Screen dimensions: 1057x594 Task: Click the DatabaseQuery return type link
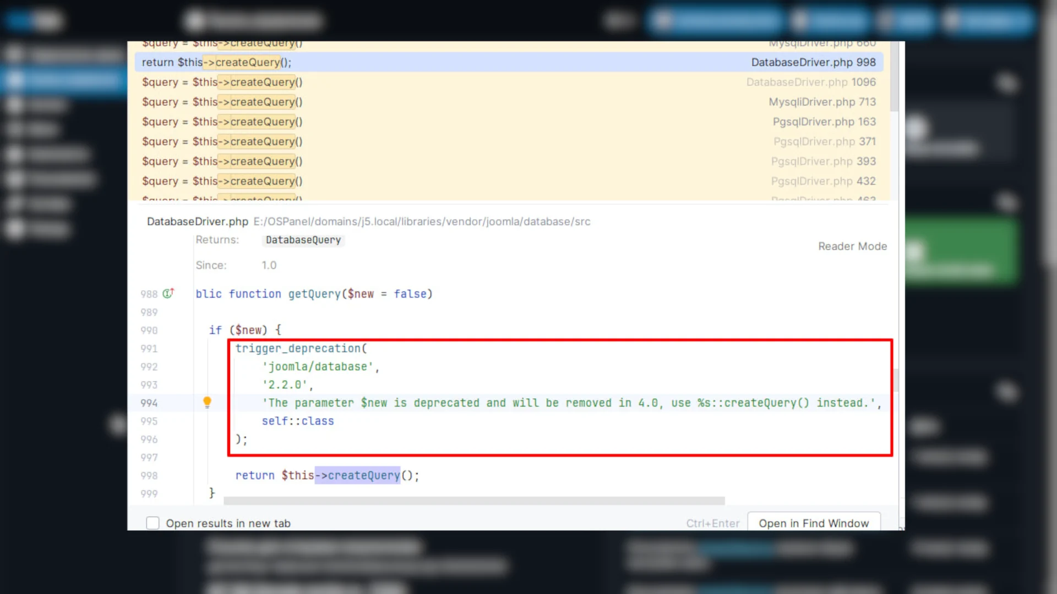tap(303, 240)
